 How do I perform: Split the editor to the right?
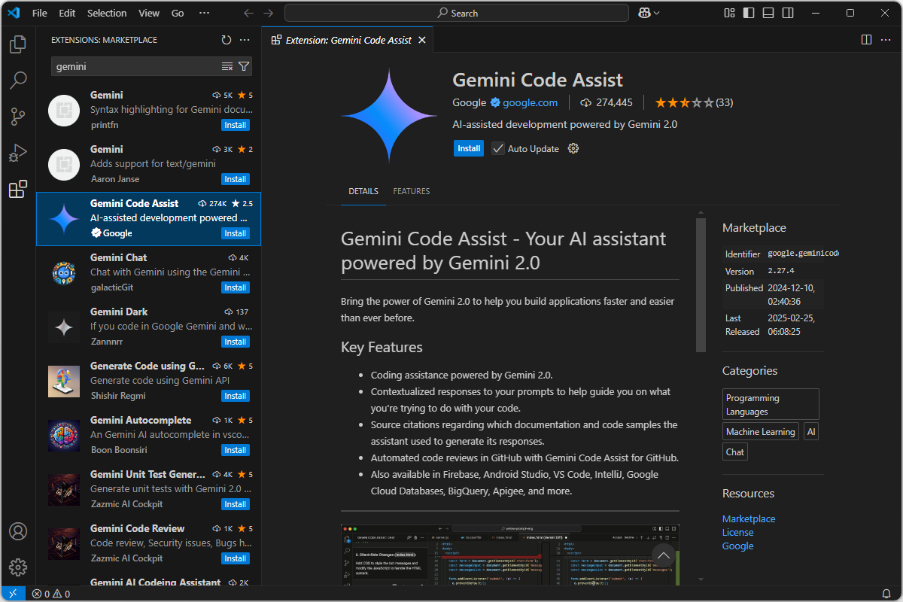click(x=866, y=39)
